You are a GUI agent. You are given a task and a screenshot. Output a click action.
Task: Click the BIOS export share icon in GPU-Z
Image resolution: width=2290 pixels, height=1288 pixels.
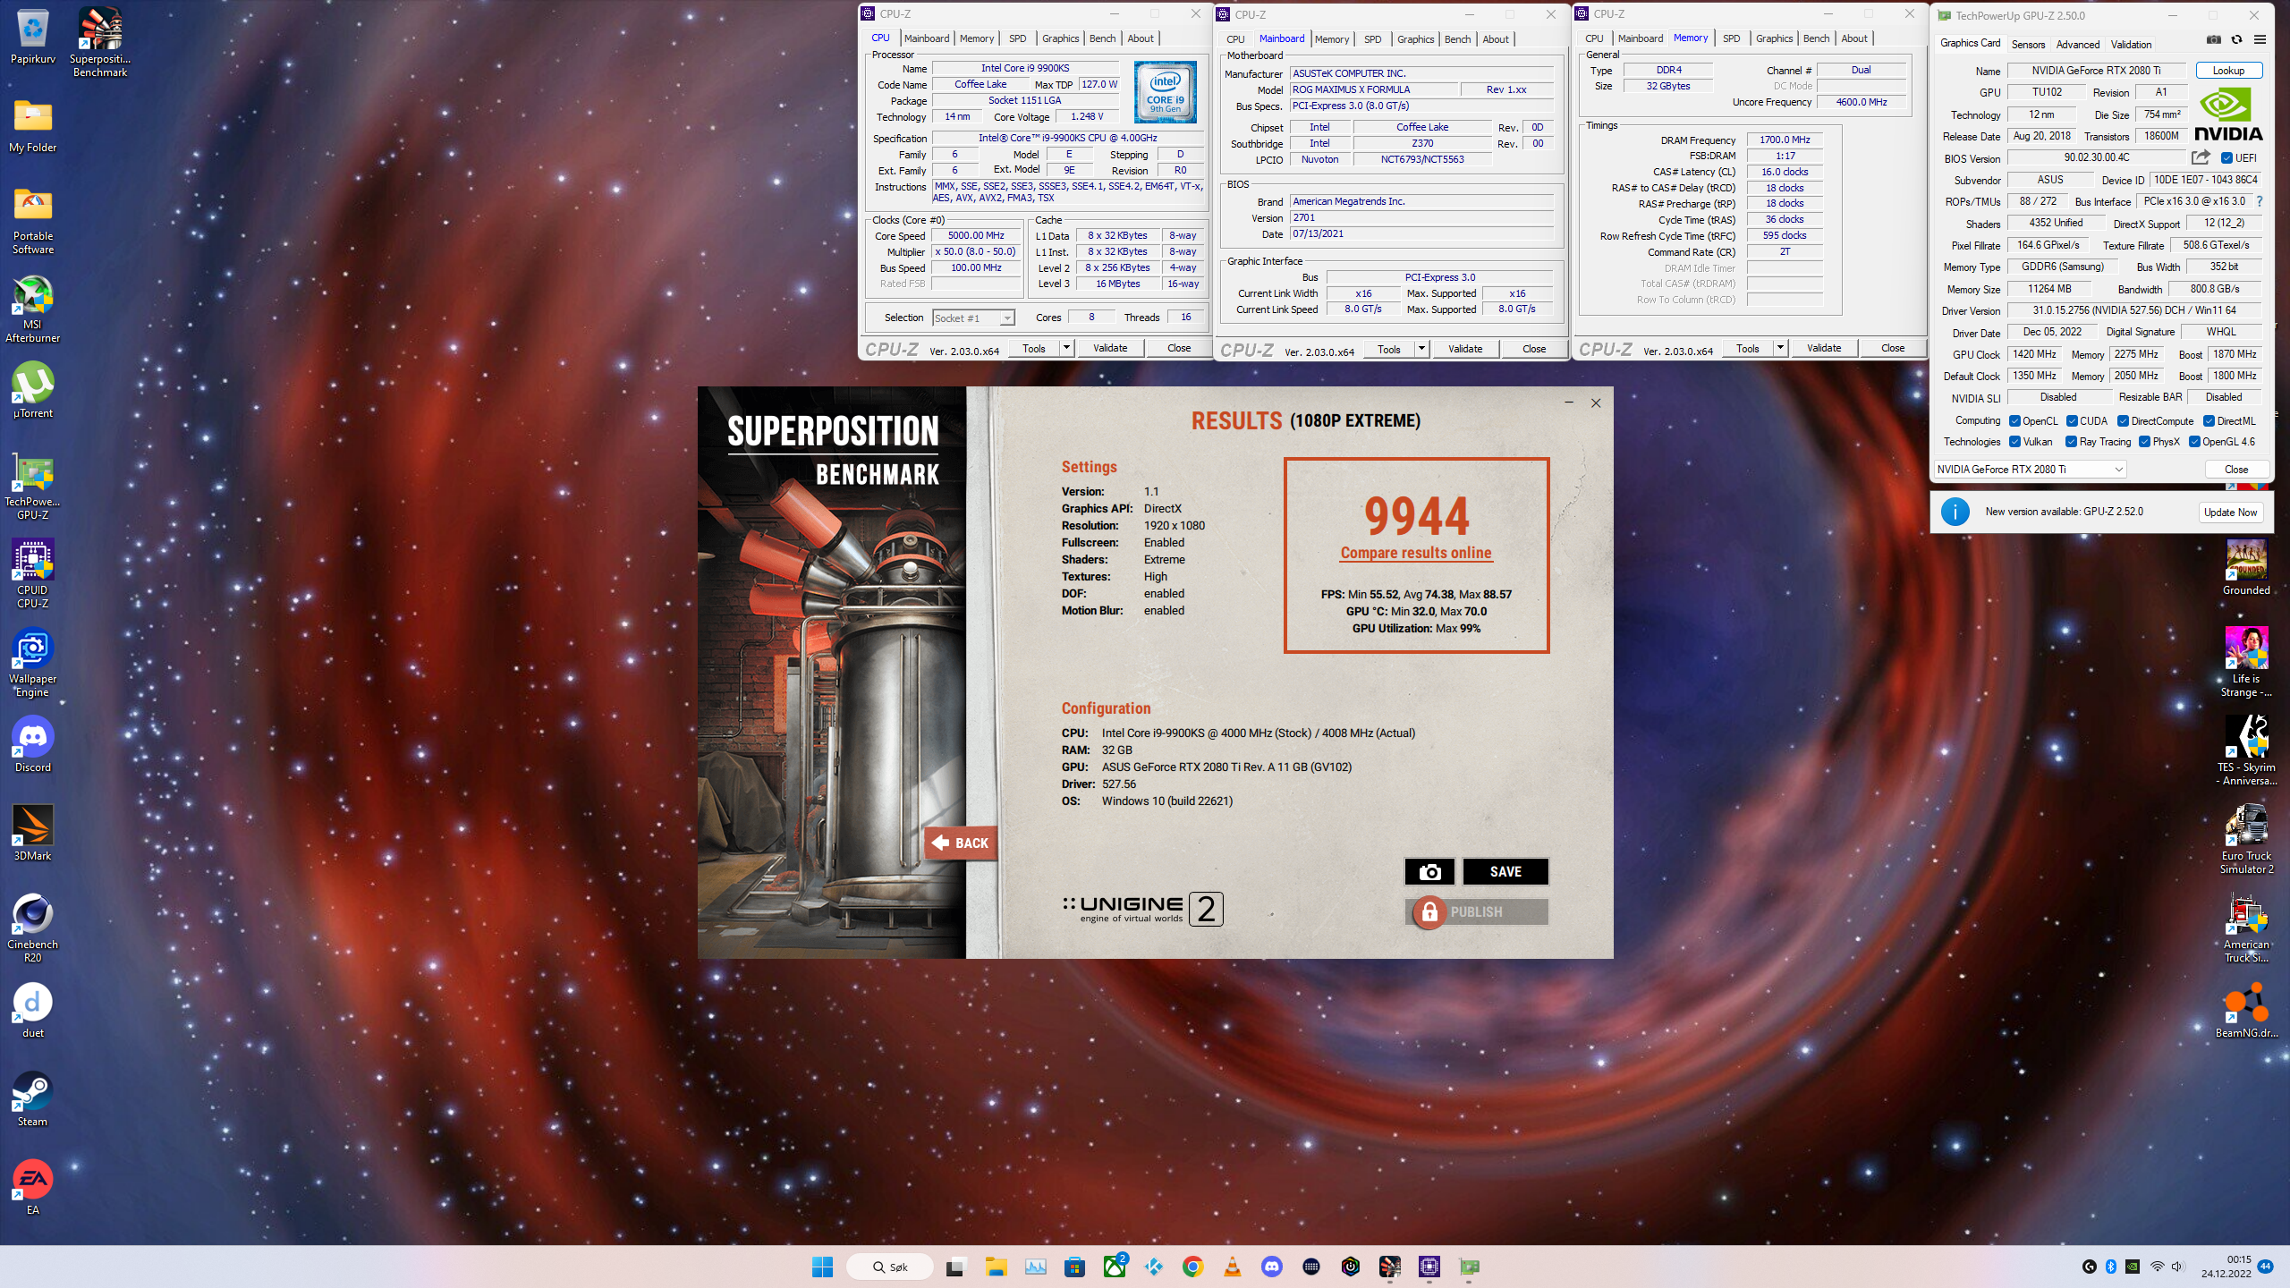click(x=2201, y=157)
